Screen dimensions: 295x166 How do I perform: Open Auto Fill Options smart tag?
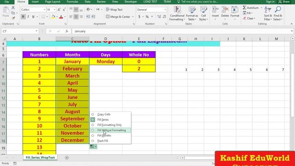[93, 146]
